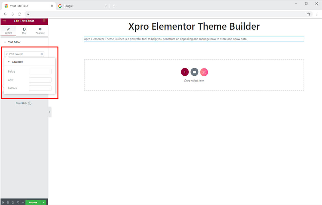The width and height of the screenshot is (322, 205).
Task: Click the Drag widget here text
Action: point(194,81)
